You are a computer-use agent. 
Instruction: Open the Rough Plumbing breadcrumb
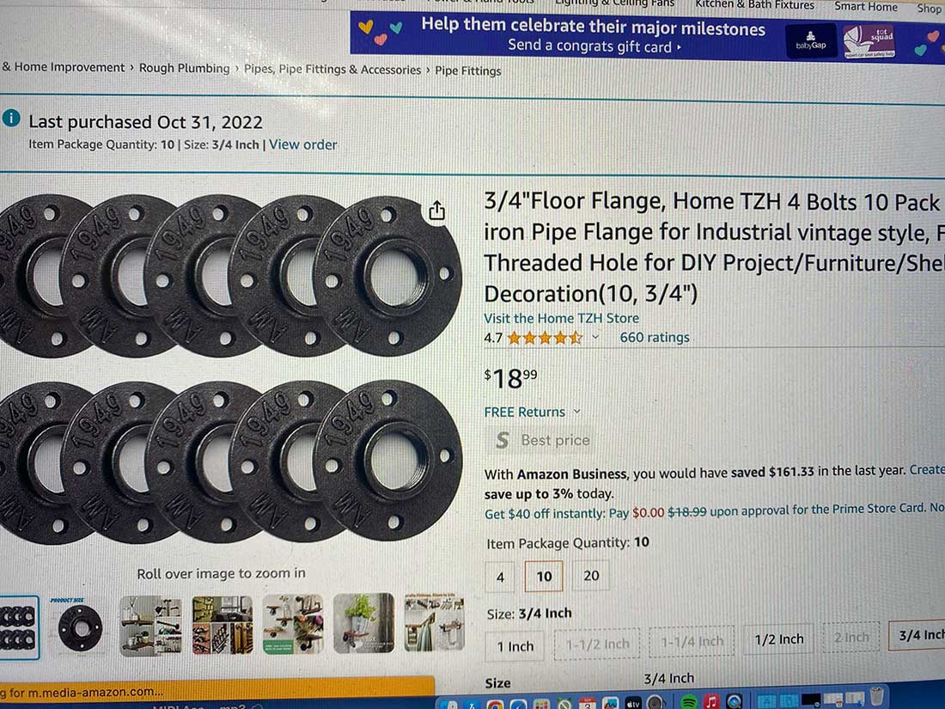click(185, 68)
